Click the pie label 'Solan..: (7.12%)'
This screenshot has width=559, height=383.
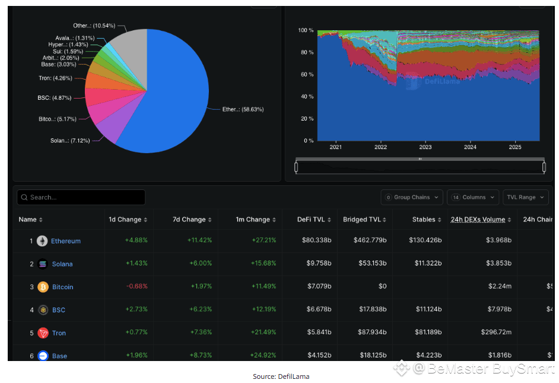70,141
